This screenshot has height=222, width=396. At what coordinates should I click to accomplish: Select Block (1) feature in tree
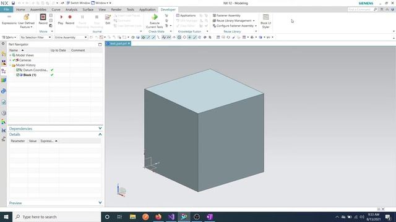(x=30, y=75)
